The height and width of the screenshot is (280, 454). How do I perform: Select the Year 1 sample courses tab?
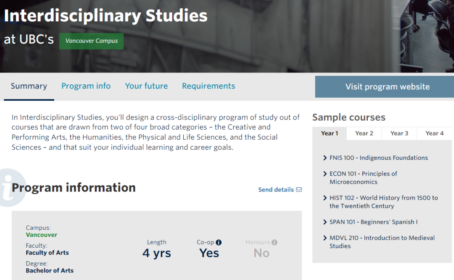330,133
